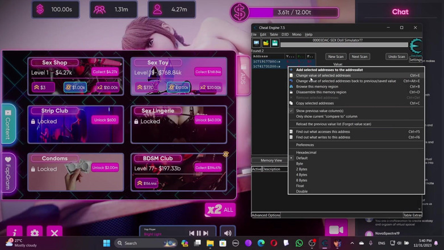Choose Change value of selected addresses

click(x=356, y=76)
